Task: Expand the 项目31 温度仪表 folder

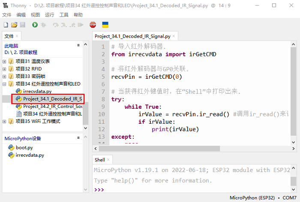Action: click(x=5, y=61)
